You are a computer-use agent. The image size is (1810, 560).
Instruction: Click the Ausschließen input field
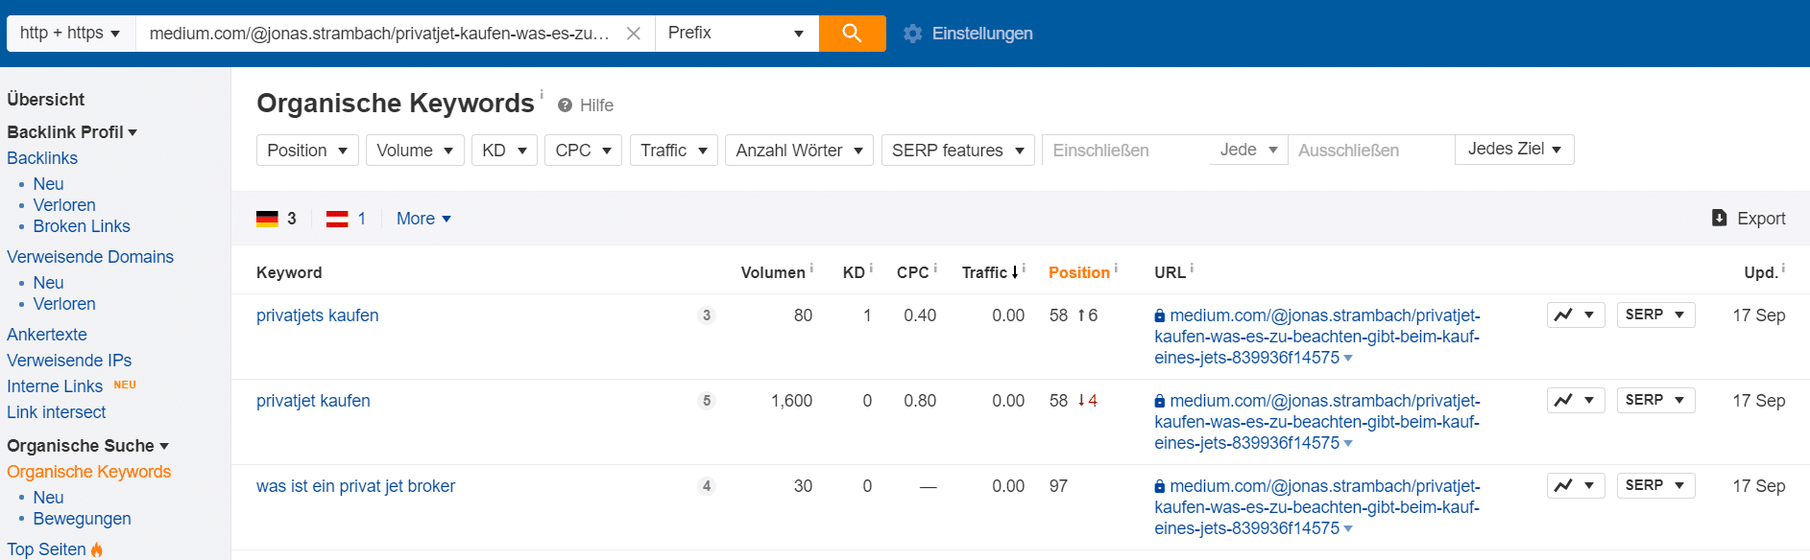(x=1371, y=151)
